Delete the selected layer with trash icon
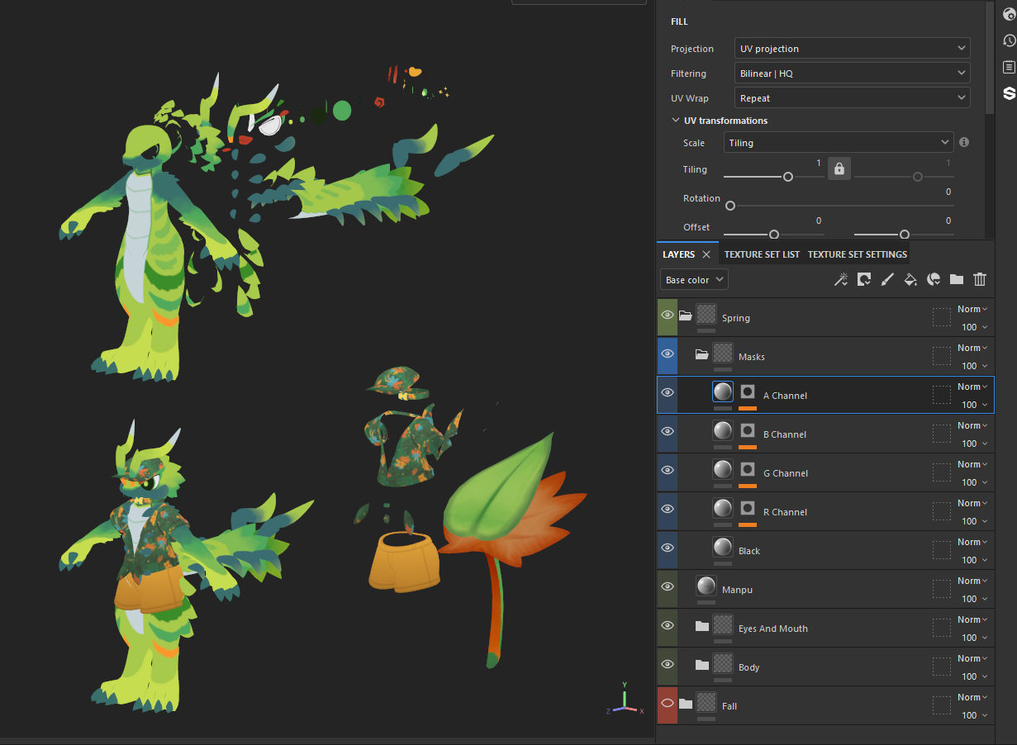The width and height of the screenshot is (1017, 745). coord(980,280)
